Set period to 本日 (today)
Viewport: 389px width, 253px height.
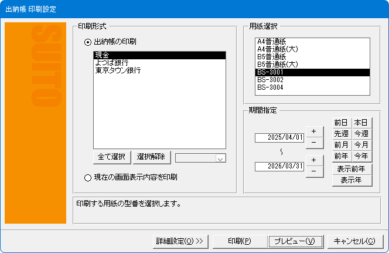[361, 123]
